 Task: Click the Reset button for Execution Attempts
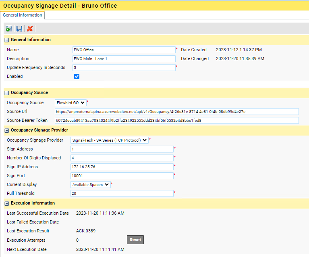(x=135, y=240)
